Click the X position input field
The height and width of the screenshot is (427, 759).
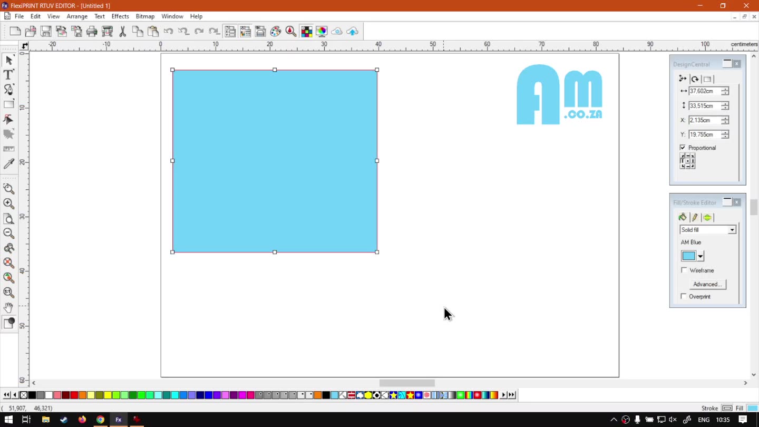704,120
